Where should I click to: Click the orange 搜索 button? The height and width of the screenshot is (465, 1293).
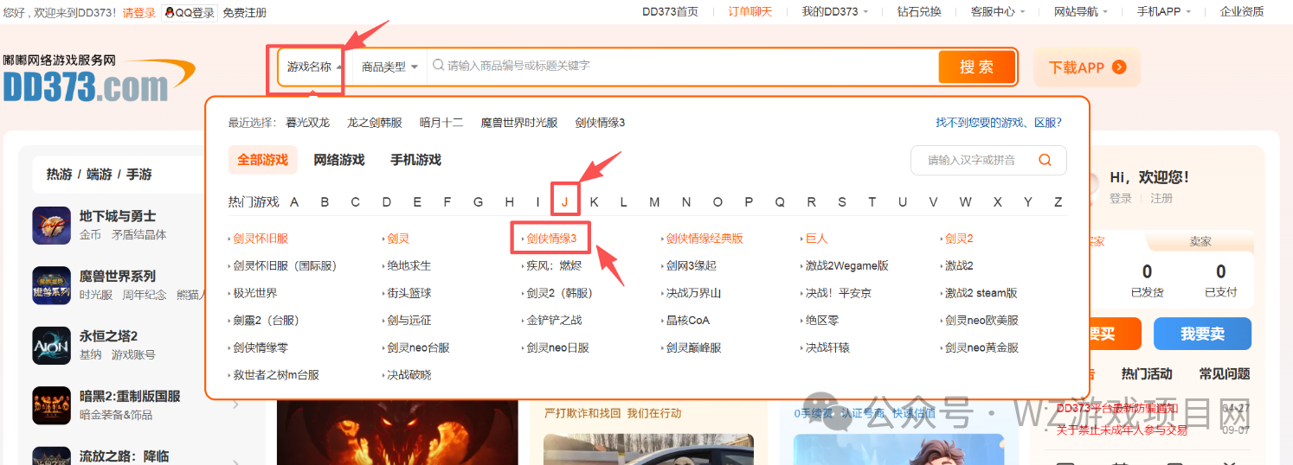tap(976, 67)
